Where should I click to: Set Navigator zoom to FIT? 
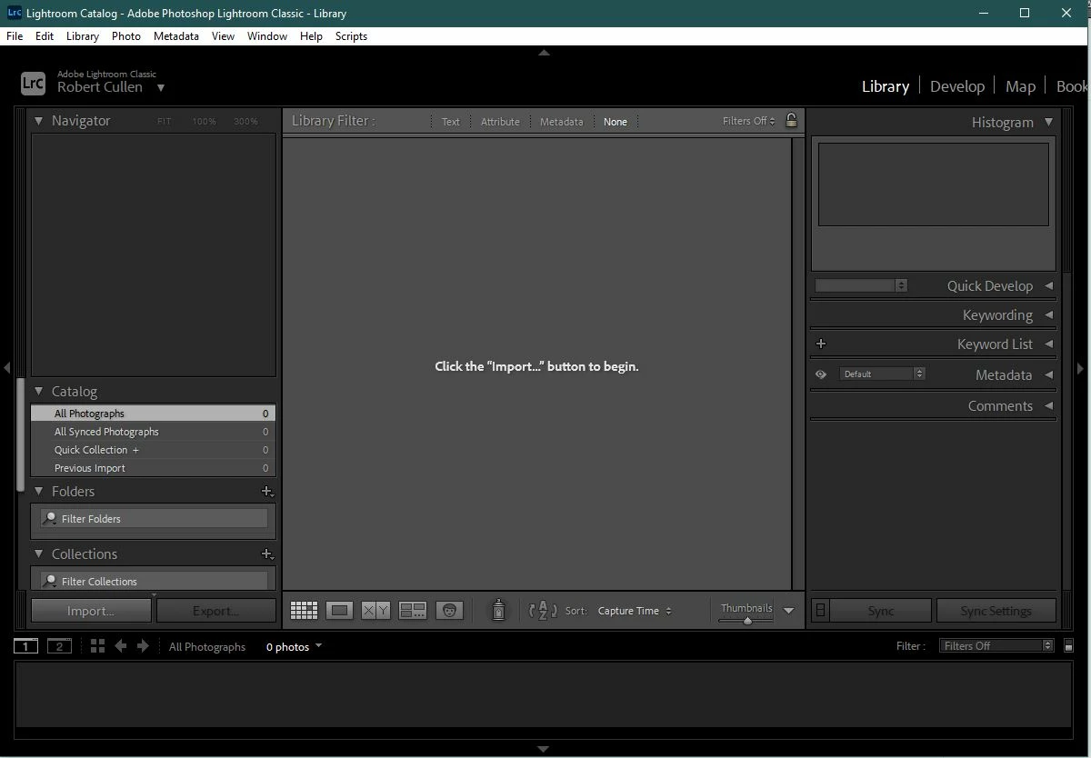coord(164,121)
